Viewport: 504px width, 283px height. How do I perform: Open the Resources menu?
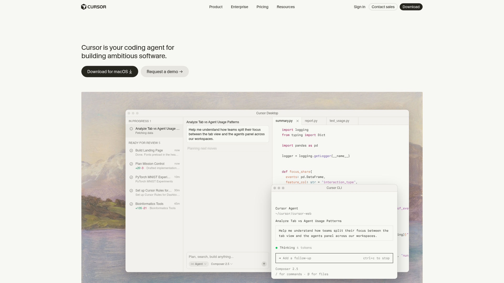click(x=286, y=7)
